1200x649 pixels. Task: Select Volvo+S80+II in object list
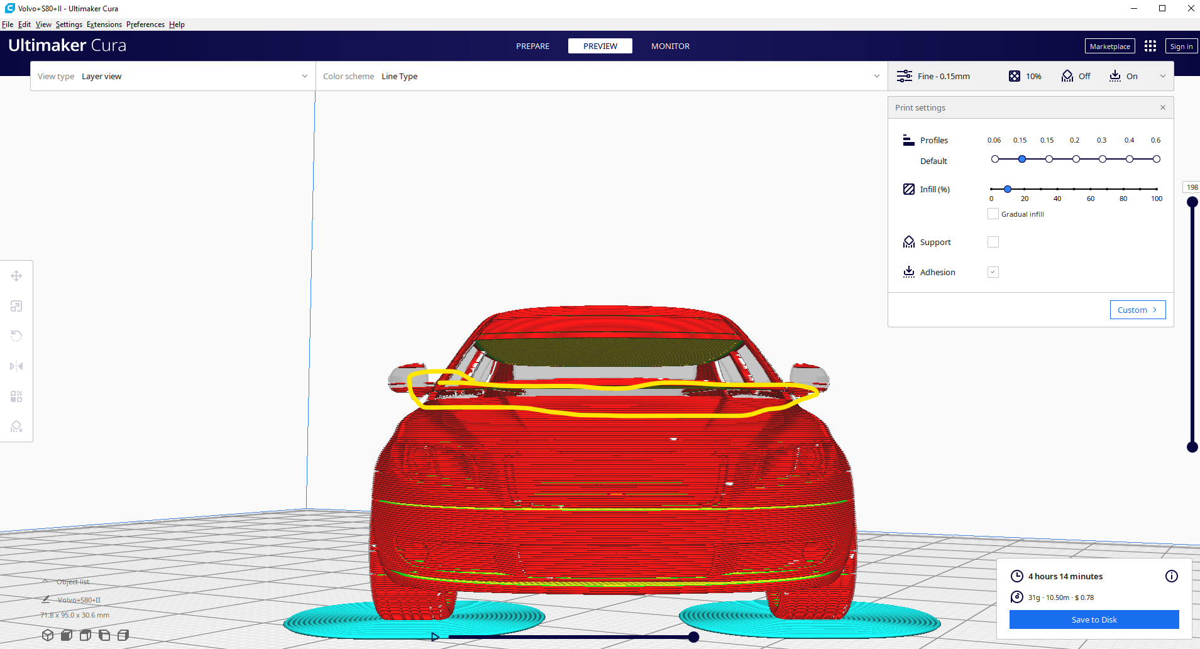tap(79, 600)
